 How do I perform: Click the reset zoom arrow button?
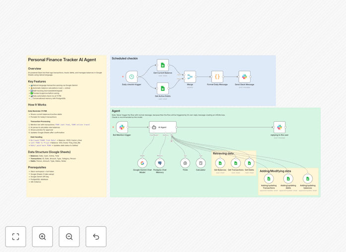point(96,237)
